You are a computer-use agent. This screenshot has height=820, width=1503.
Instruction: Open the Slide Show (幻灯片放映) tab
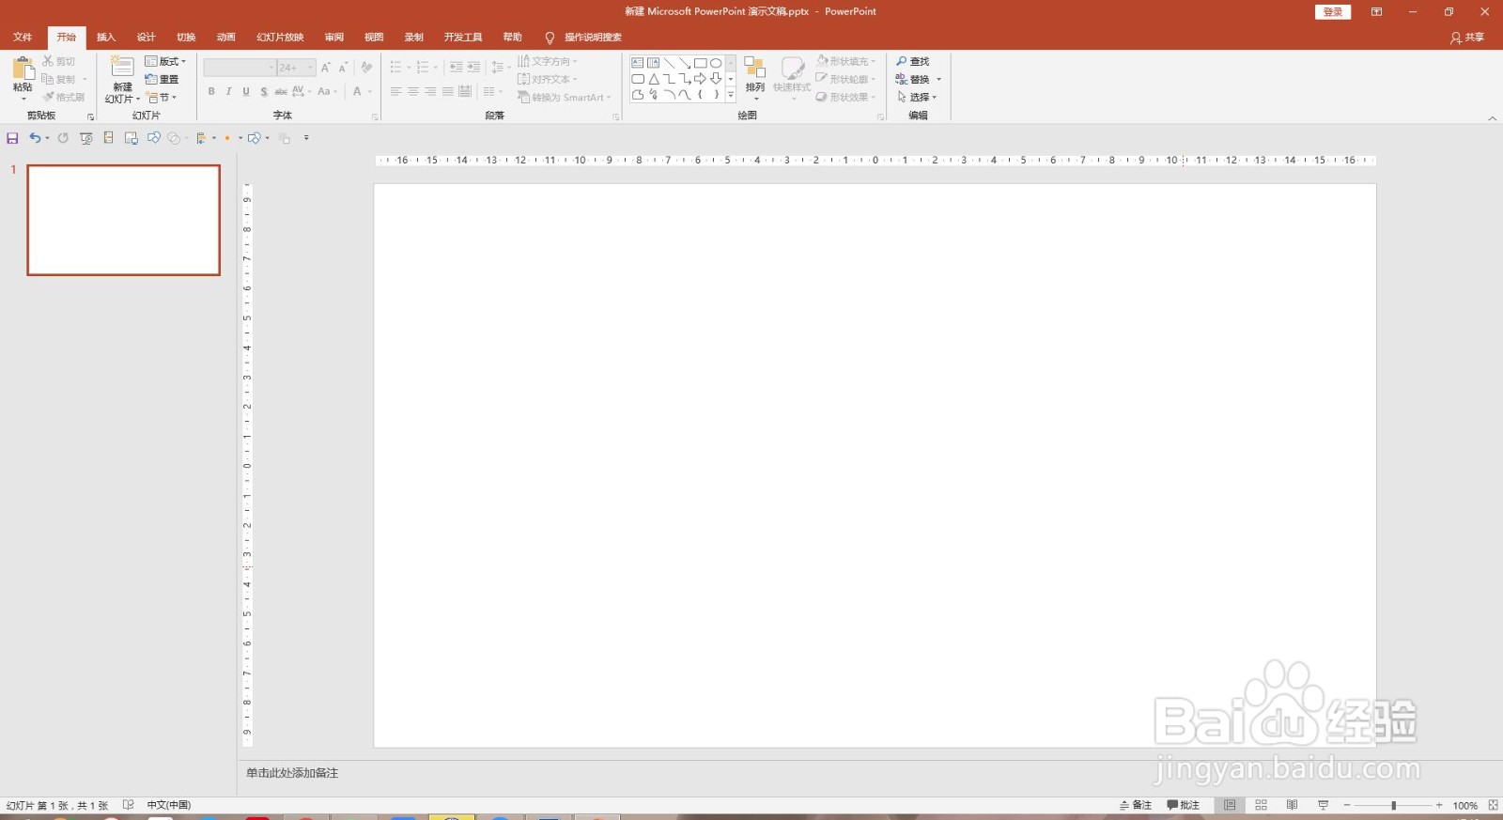click(280, 38)
